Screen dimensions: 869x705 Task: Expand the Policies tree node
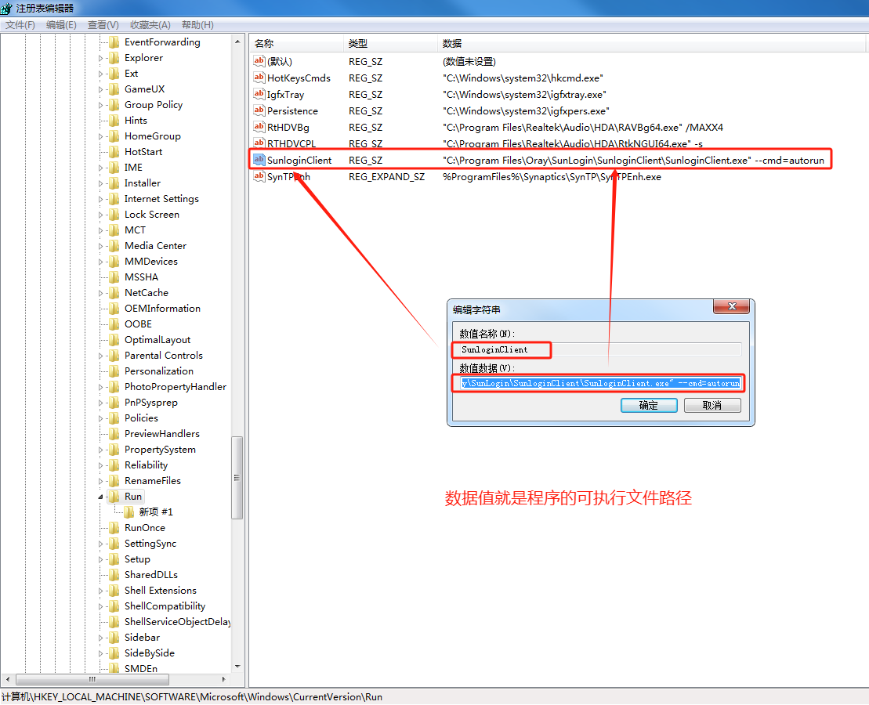101,418
